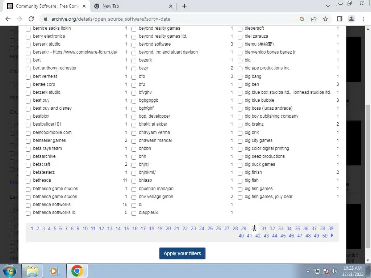Go back with the browser back arrow
371x278 pixels.
(x=8, y=19)
